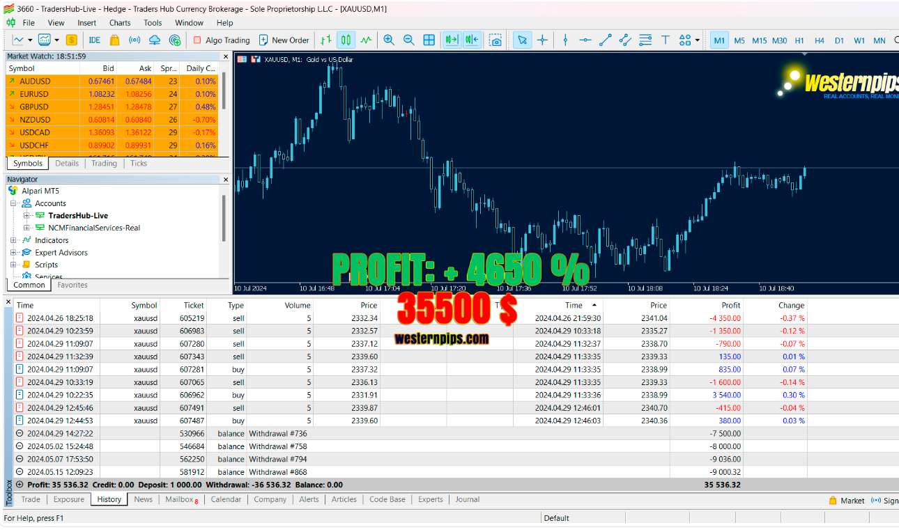The height and width of the screenshot is (532, 899).
Task: Sort history by Ticket column header
Action: click(194, 305)
